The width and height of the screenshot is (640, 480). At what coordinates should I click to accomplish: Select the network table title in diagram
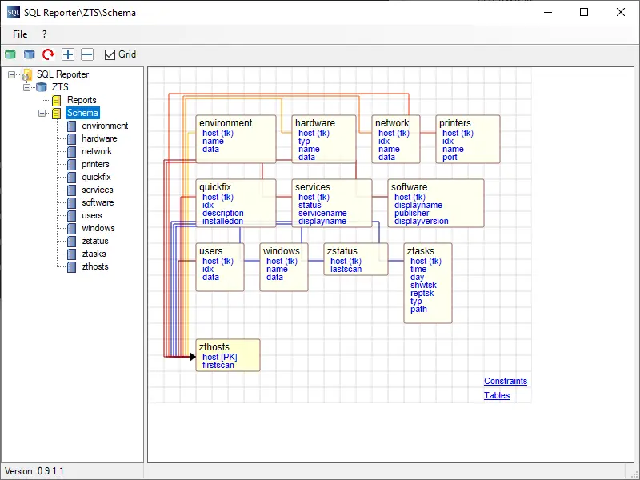click(x=392, y=123)
